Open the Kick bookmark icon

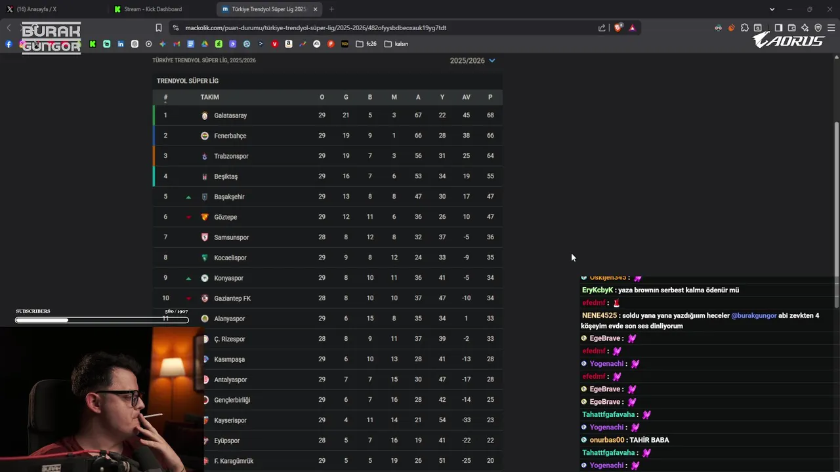coord(93,44)
